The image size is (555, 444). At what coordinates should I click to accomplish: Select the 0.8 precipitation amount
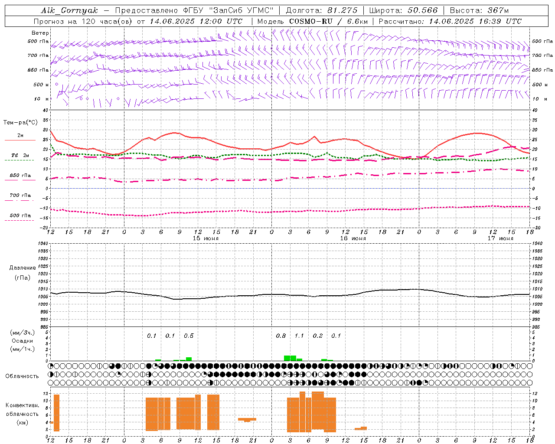[x=281, y=336]
